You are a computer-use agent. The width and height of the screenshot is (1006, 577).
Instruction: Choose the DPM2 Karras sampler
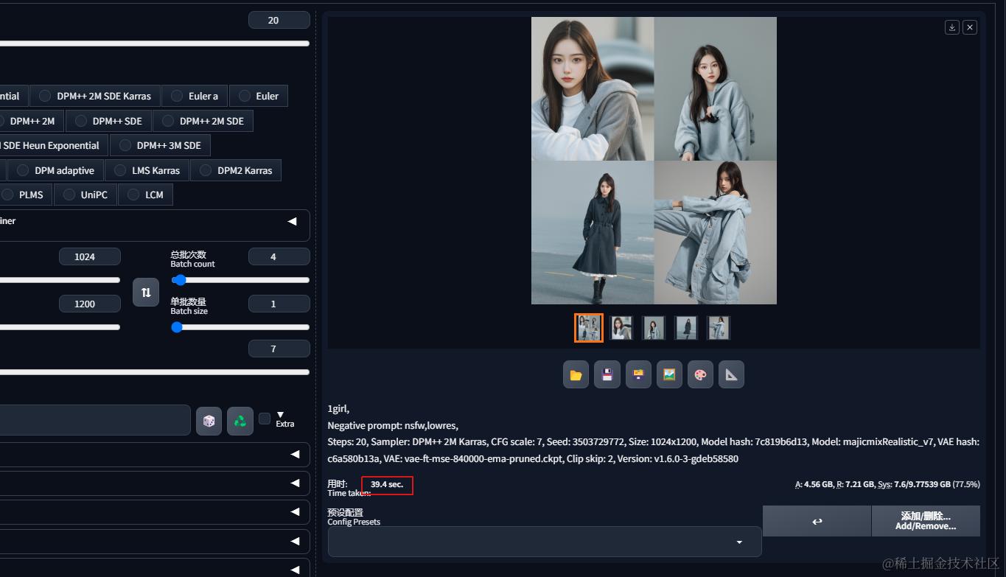pyautogui.click(x=236, y=170)
